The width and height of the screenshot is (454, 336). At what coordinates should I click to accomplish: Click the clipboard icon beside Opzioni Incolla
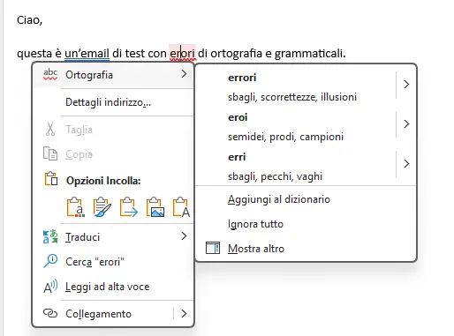click(51, 179)
